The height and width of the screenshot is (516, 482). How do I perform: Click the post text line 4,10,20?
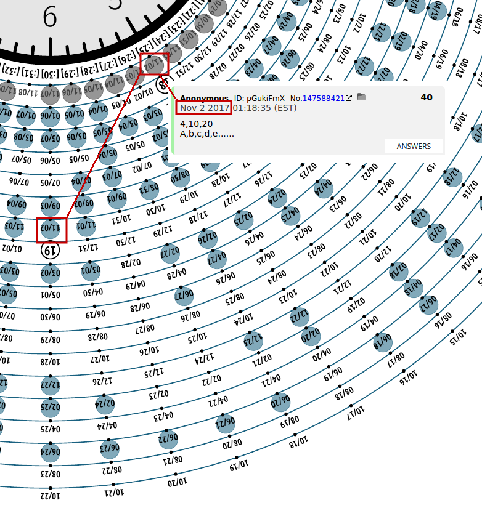(197, 124)
